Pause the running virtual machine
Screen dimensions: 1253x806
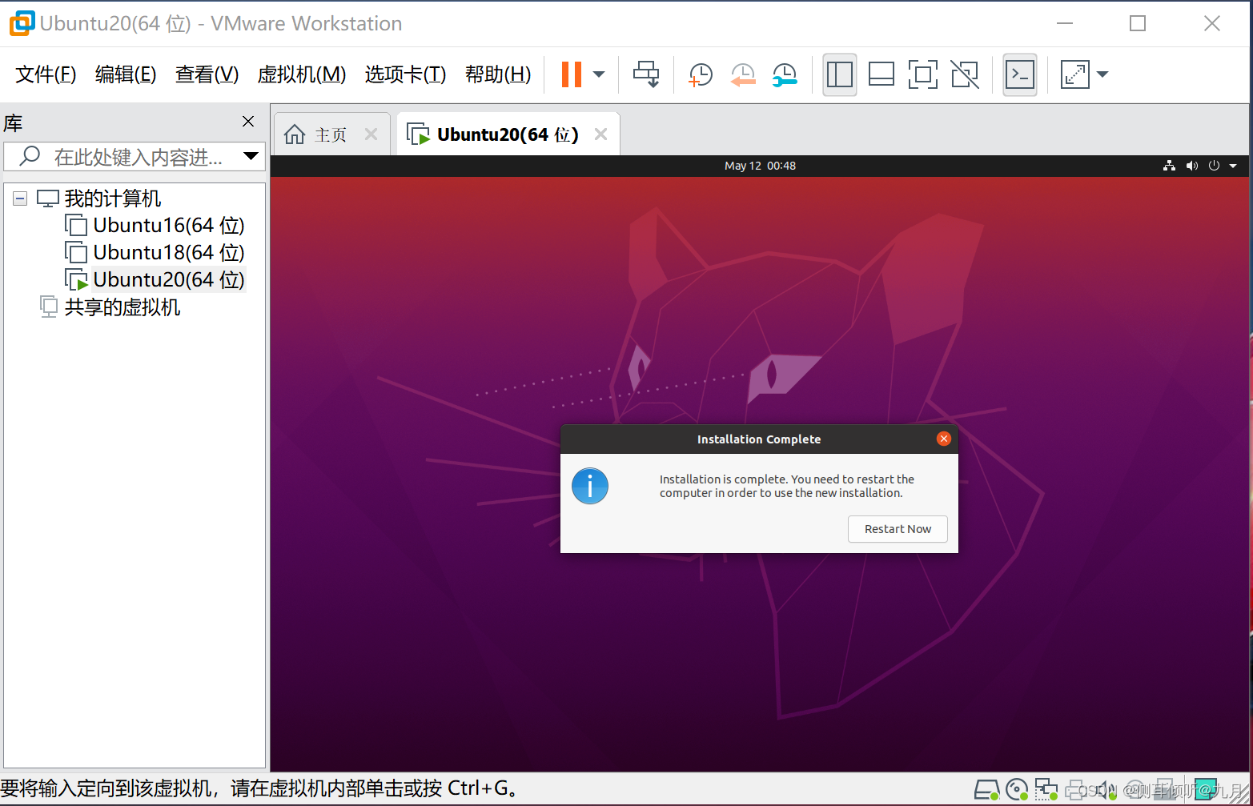(572, 74)
